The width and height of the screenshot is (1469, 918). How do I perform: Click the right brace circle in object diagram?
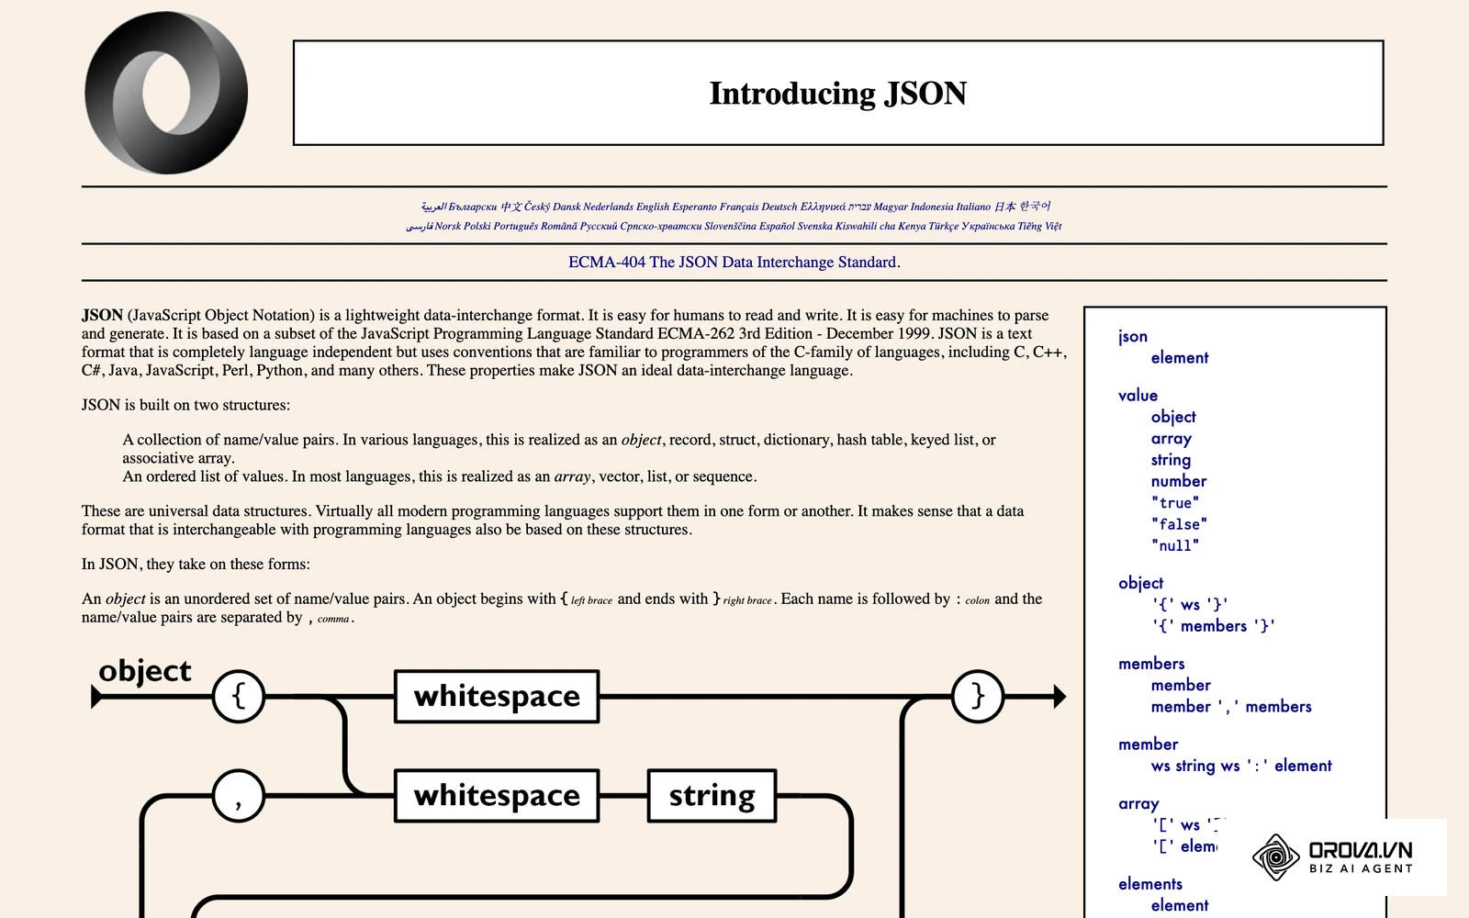tap(978, 696)
